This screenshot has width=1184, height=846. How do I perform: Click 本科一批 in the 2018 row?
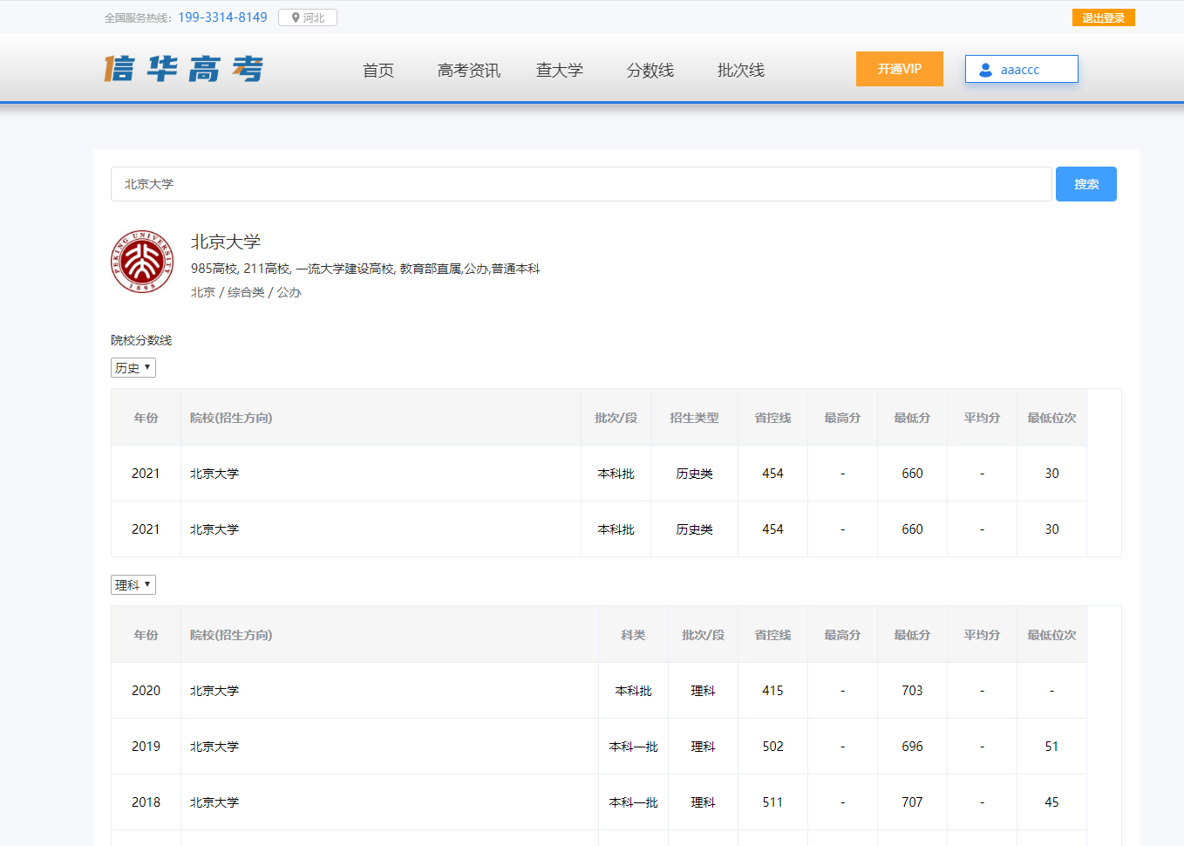pos(633,802)
